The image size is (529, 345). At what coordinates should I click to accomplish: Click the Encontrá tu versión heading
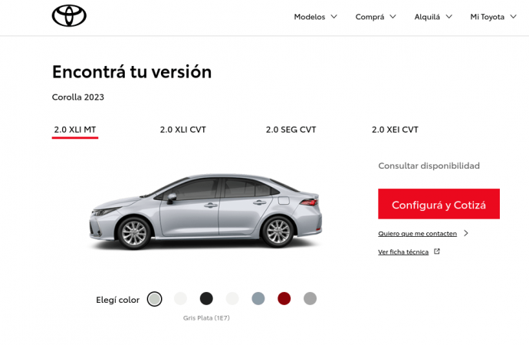(x=132, y=72)
